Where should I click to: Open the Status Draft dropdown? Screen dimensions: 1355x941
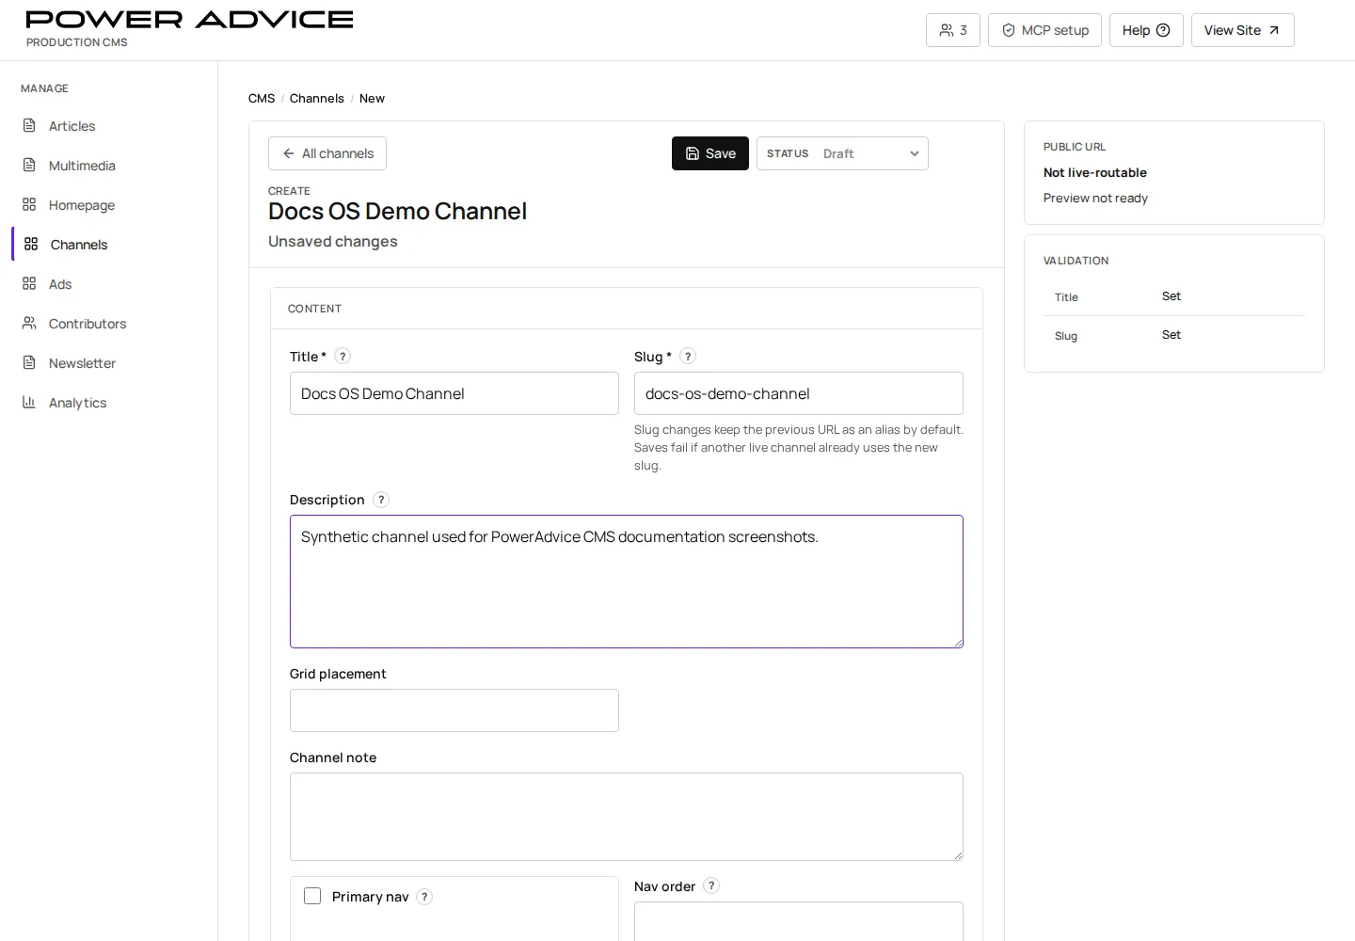tap(842, 153)
